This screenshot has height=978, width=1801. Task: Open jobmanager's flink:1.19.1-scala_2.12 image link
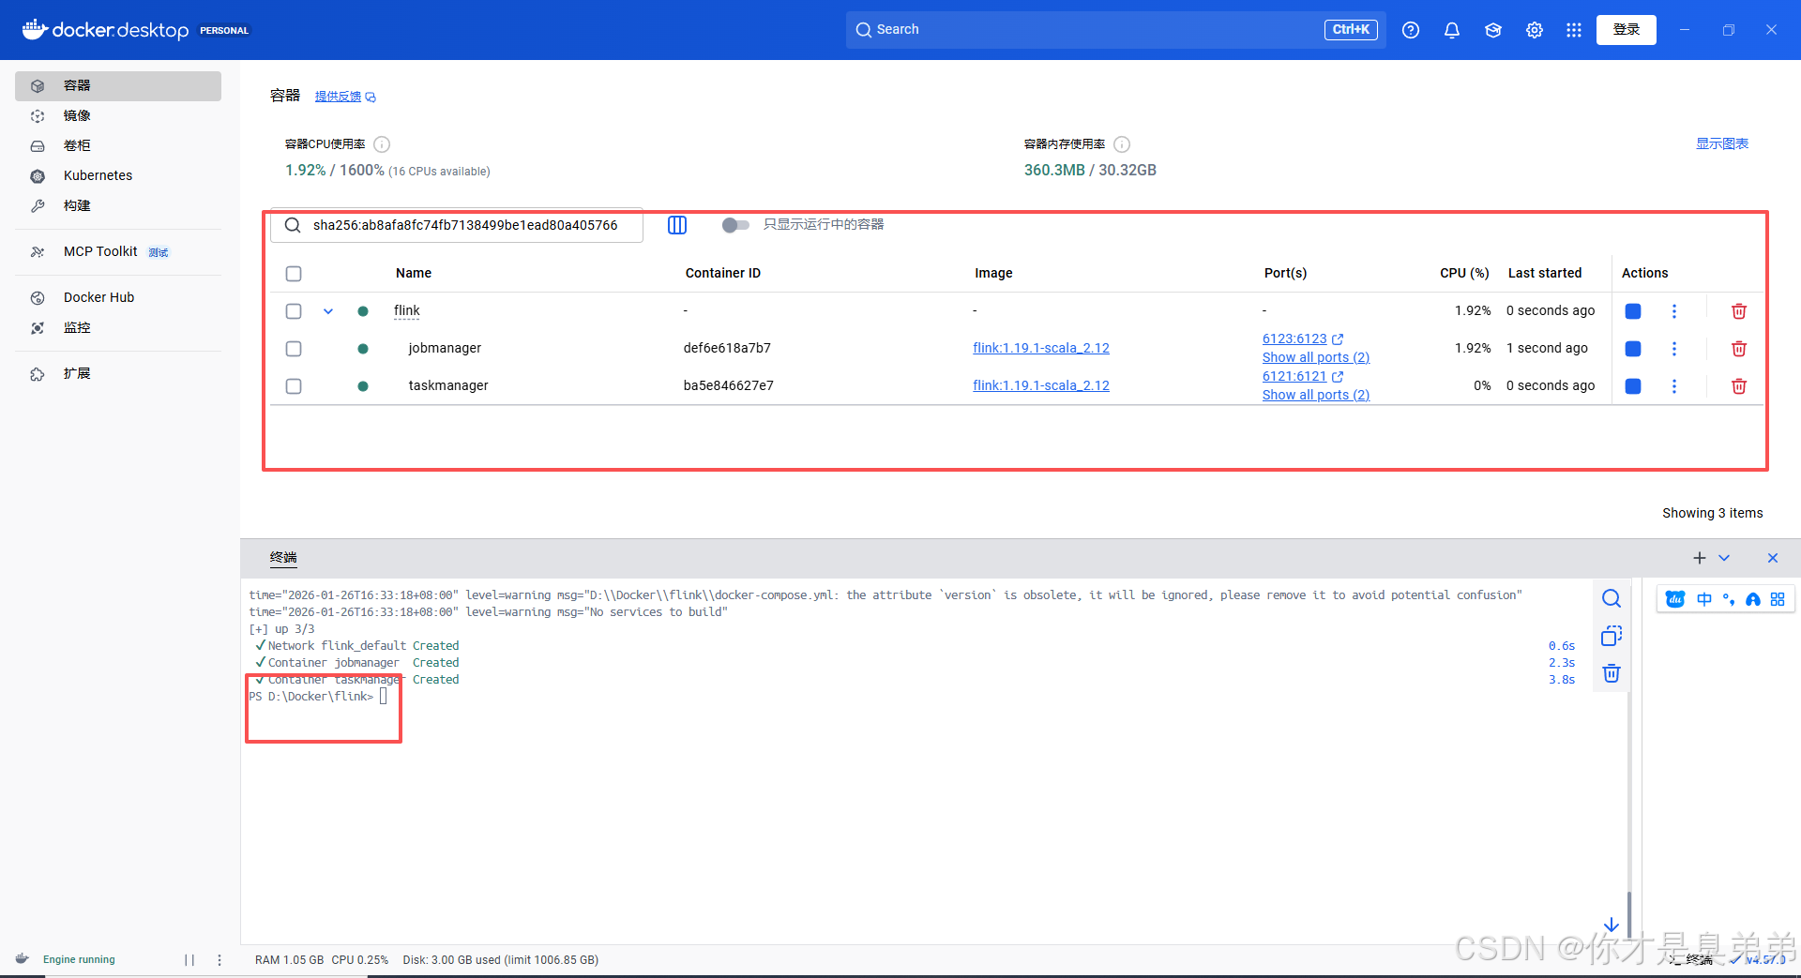tap(1041, 348)
